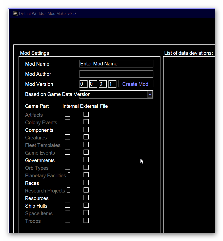This screenshot has width=223, height=241.
Task: Click the Governments game part label
Action: 40,160
